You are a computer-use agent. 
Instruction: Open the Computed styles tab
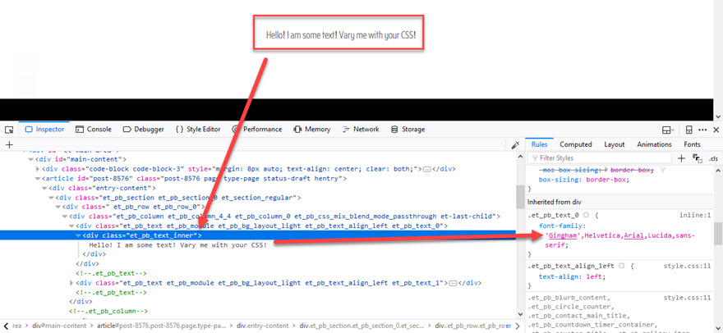[575, 144]
